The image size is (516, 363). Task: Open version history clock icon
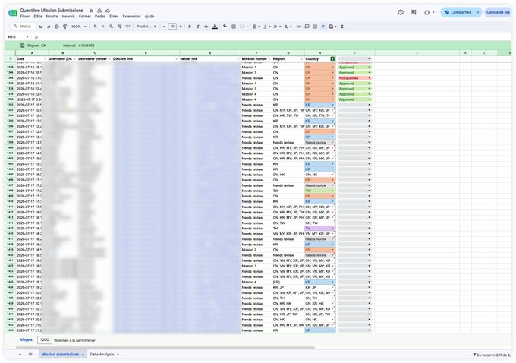pos(401,12)
